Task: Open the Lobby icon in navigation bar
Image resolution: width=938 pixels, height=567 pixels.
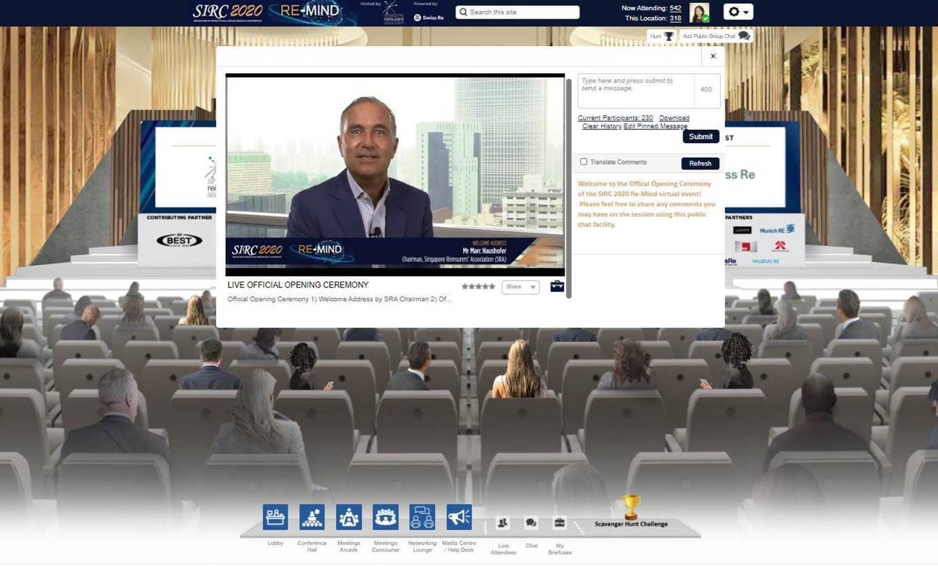Action: click(x=275, y=517)
